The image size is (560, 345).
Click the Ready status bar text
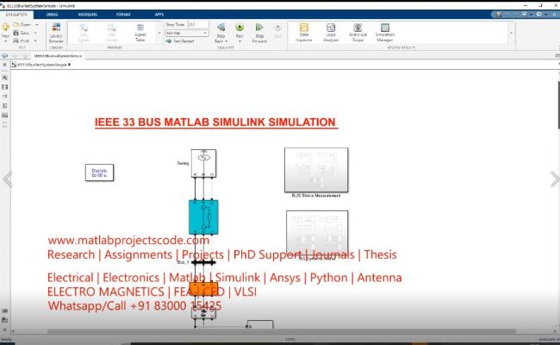[x=6, y=339]
